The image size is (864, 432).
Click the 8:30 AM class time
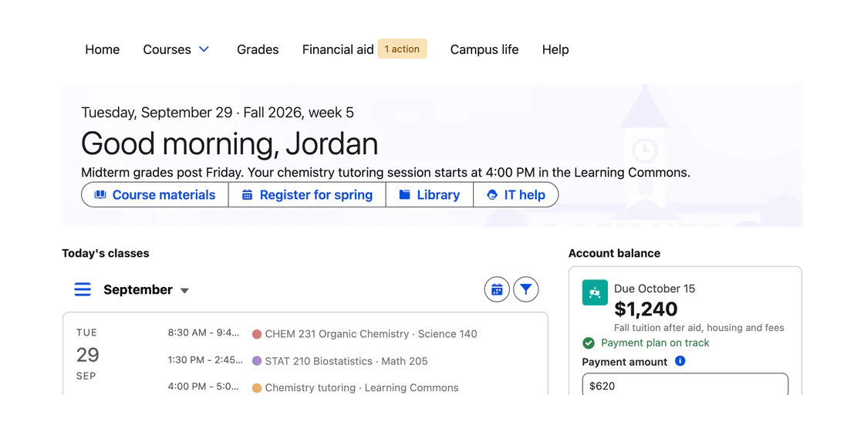pyautogui.click(x=204, y=332)
